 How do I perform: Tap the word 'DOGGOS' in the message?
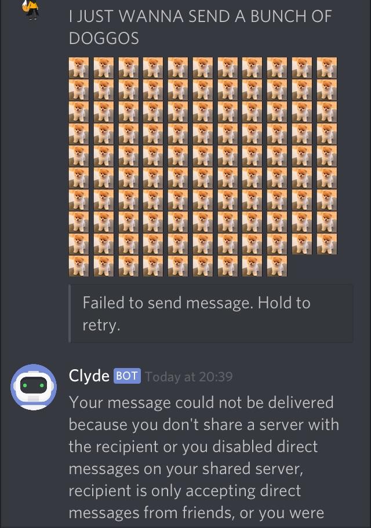point(104,38)
